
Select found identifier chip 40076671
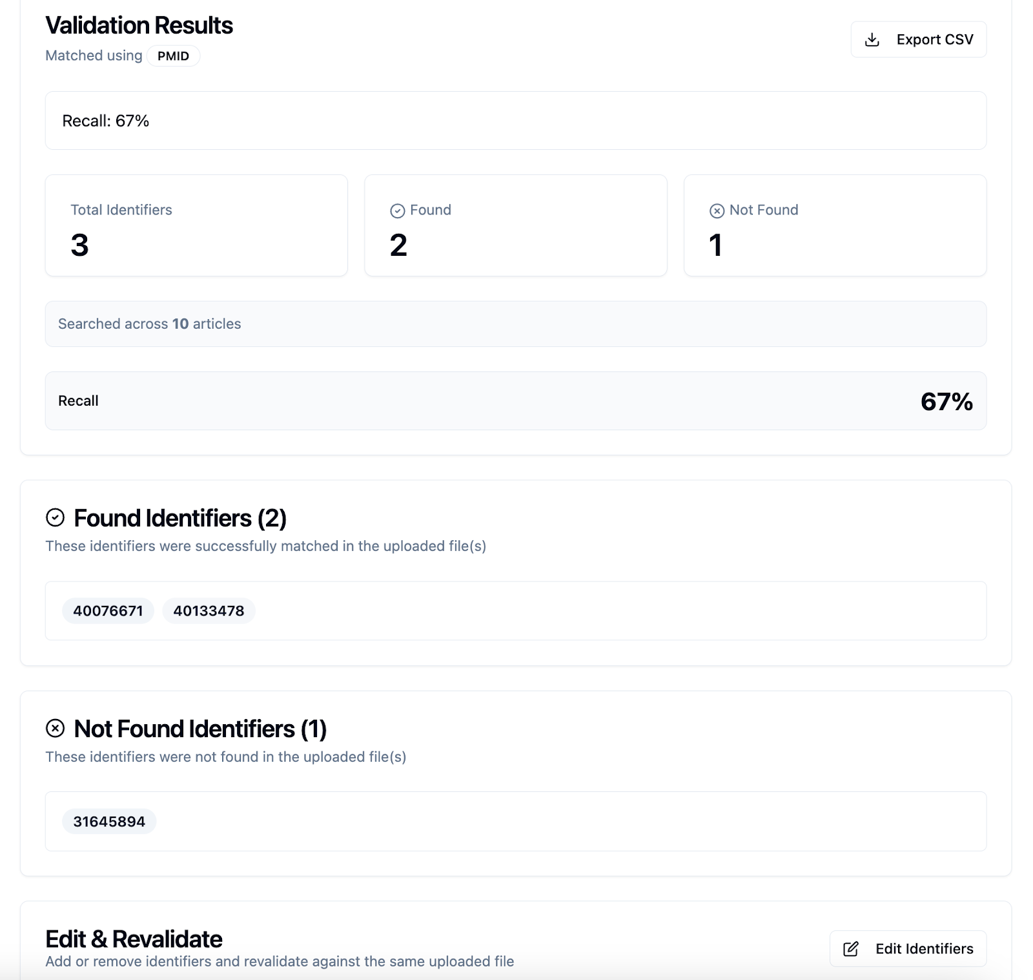point(108,610)
